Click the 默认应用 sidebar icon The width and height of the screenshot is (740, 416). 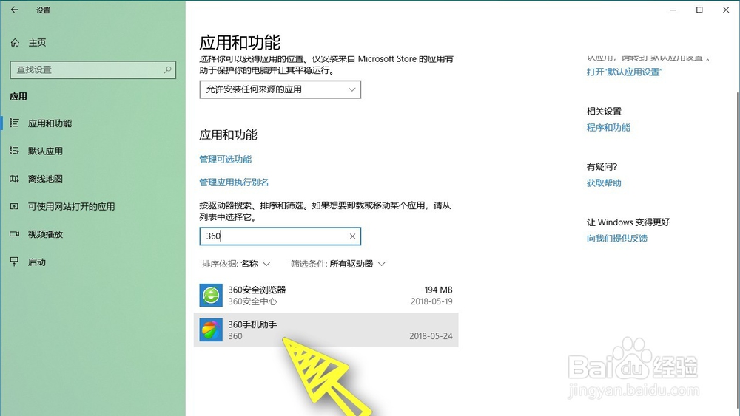pos(14,151)
